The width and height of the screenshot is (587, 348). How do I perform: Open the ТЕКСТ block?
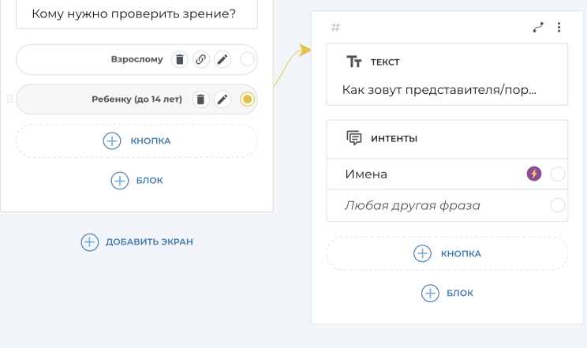[447, 74]
